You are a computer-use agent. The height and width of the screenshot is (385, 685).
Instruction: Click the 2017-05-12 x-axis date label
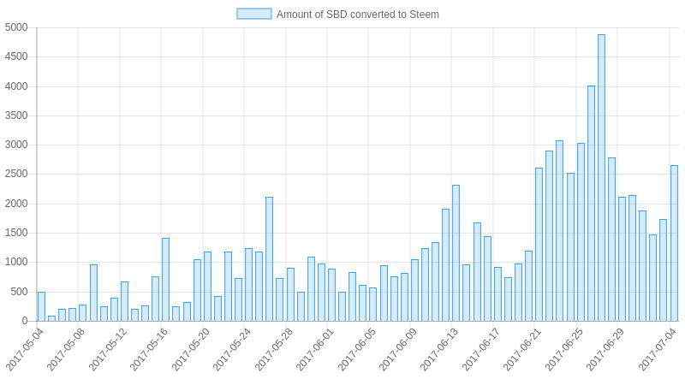click(108, 350)
